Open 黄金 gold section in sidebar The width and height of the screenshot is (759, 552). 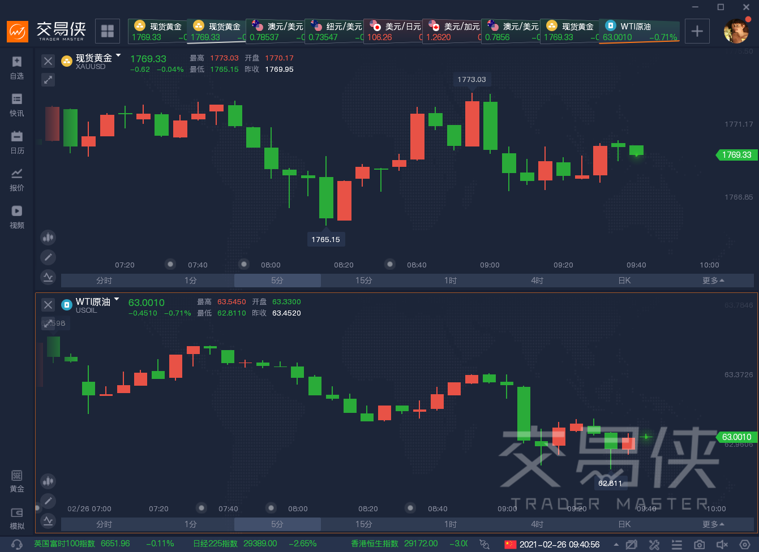[17, 481]
